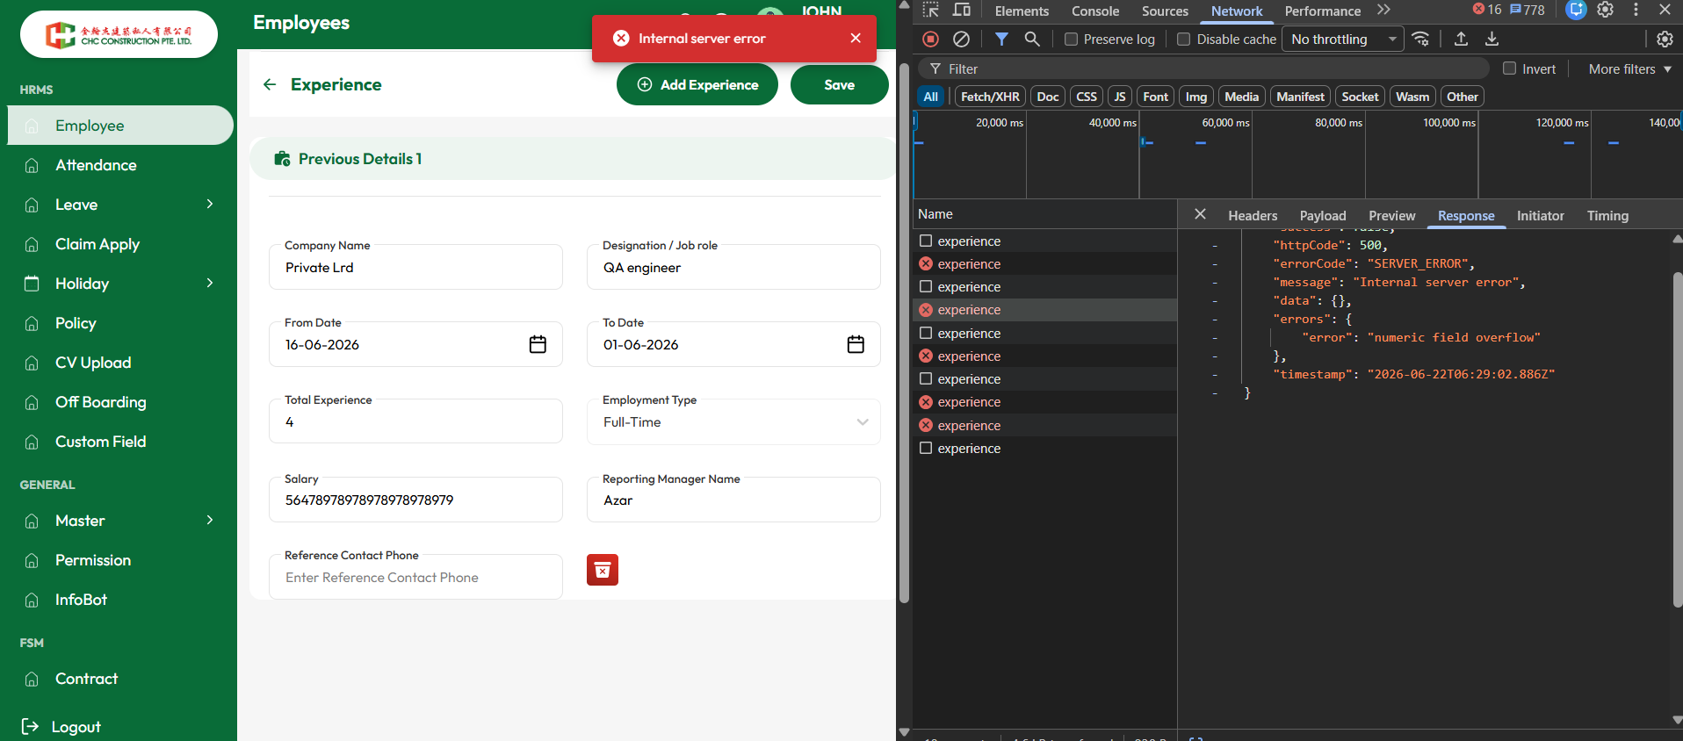Image resolution: width=1683 pixels, height=741 pixels.
Task: Expand the Holiday submenu chevron
Action: [x=210, y=283]
